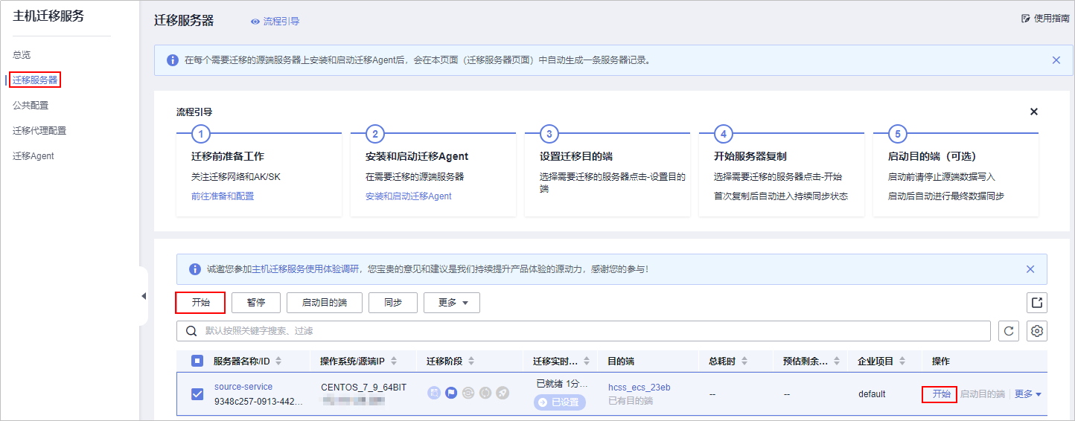Close the 流程引导 process guide panel
1075x421 pixels.
[x=1033, y=112]
